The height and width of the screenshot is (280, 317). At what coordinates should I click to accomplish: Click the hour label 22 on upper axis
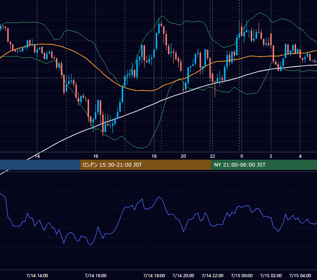click(x=213, y=156)
